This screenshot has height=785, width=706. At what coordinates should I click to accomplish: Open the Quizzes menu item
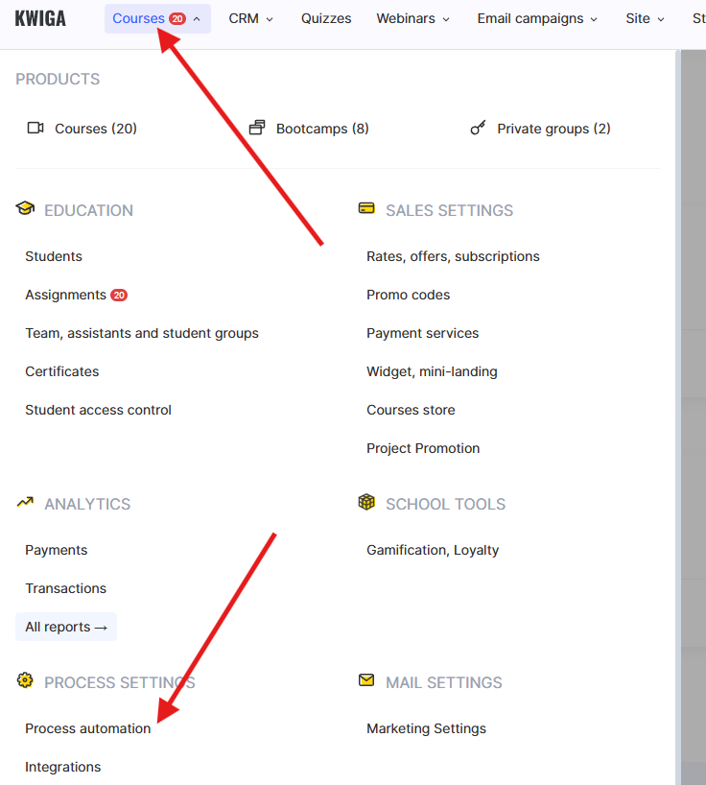(326, 18)
